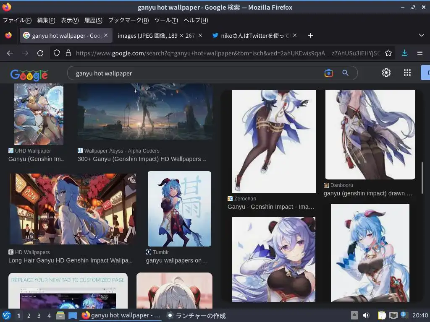
Task: Close the ganyu hot wallpaper tab
Action: pos(106,35)
